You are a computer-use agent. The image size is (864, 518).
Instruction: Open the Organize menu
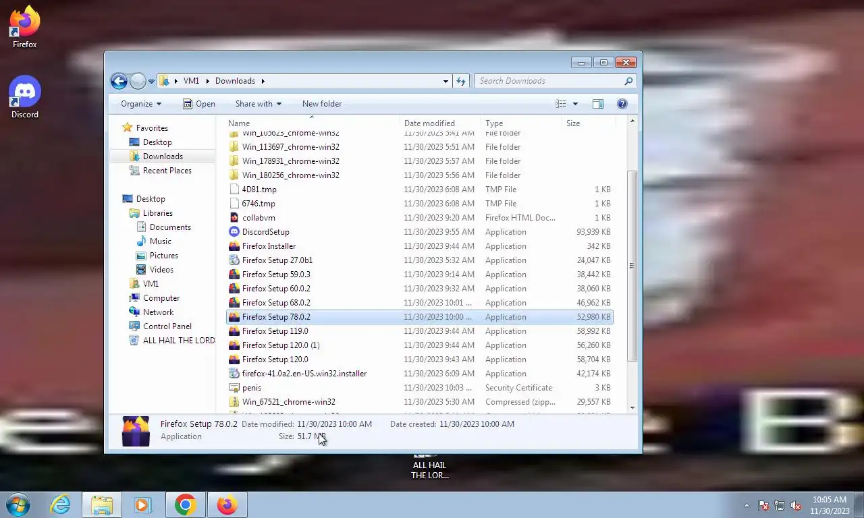(x=141, y=104)
